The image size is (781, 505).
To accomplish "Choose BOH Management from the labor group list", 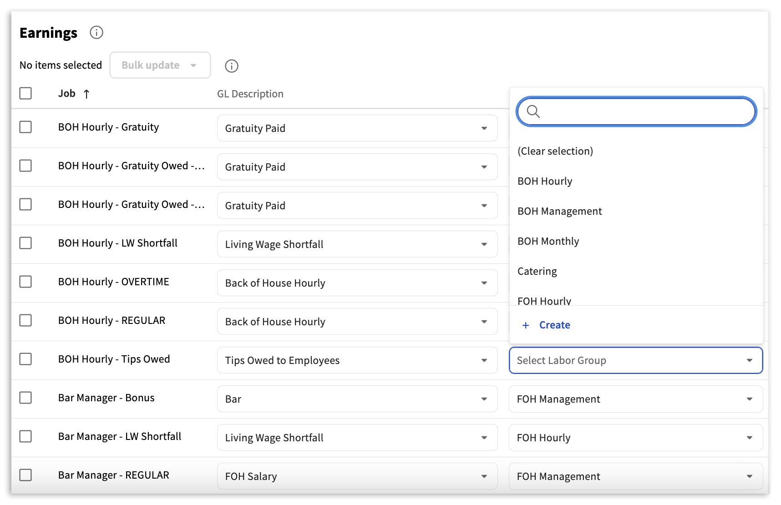I will (559, 211).
